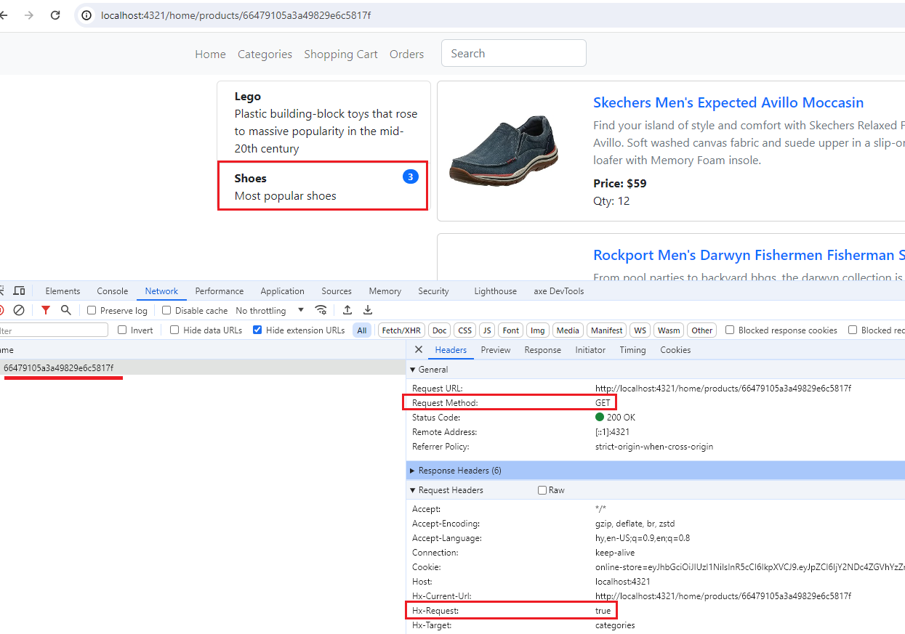Open the Response tab
Image resolution: width=905 pixels, height=634 pixels.
(543, 350)
